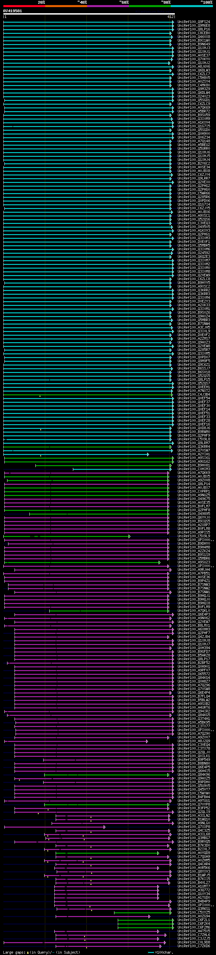Click hit label UniRef100_B9SU59
Image resolution: width=216 pixels, height=955 pixels.
194,115
